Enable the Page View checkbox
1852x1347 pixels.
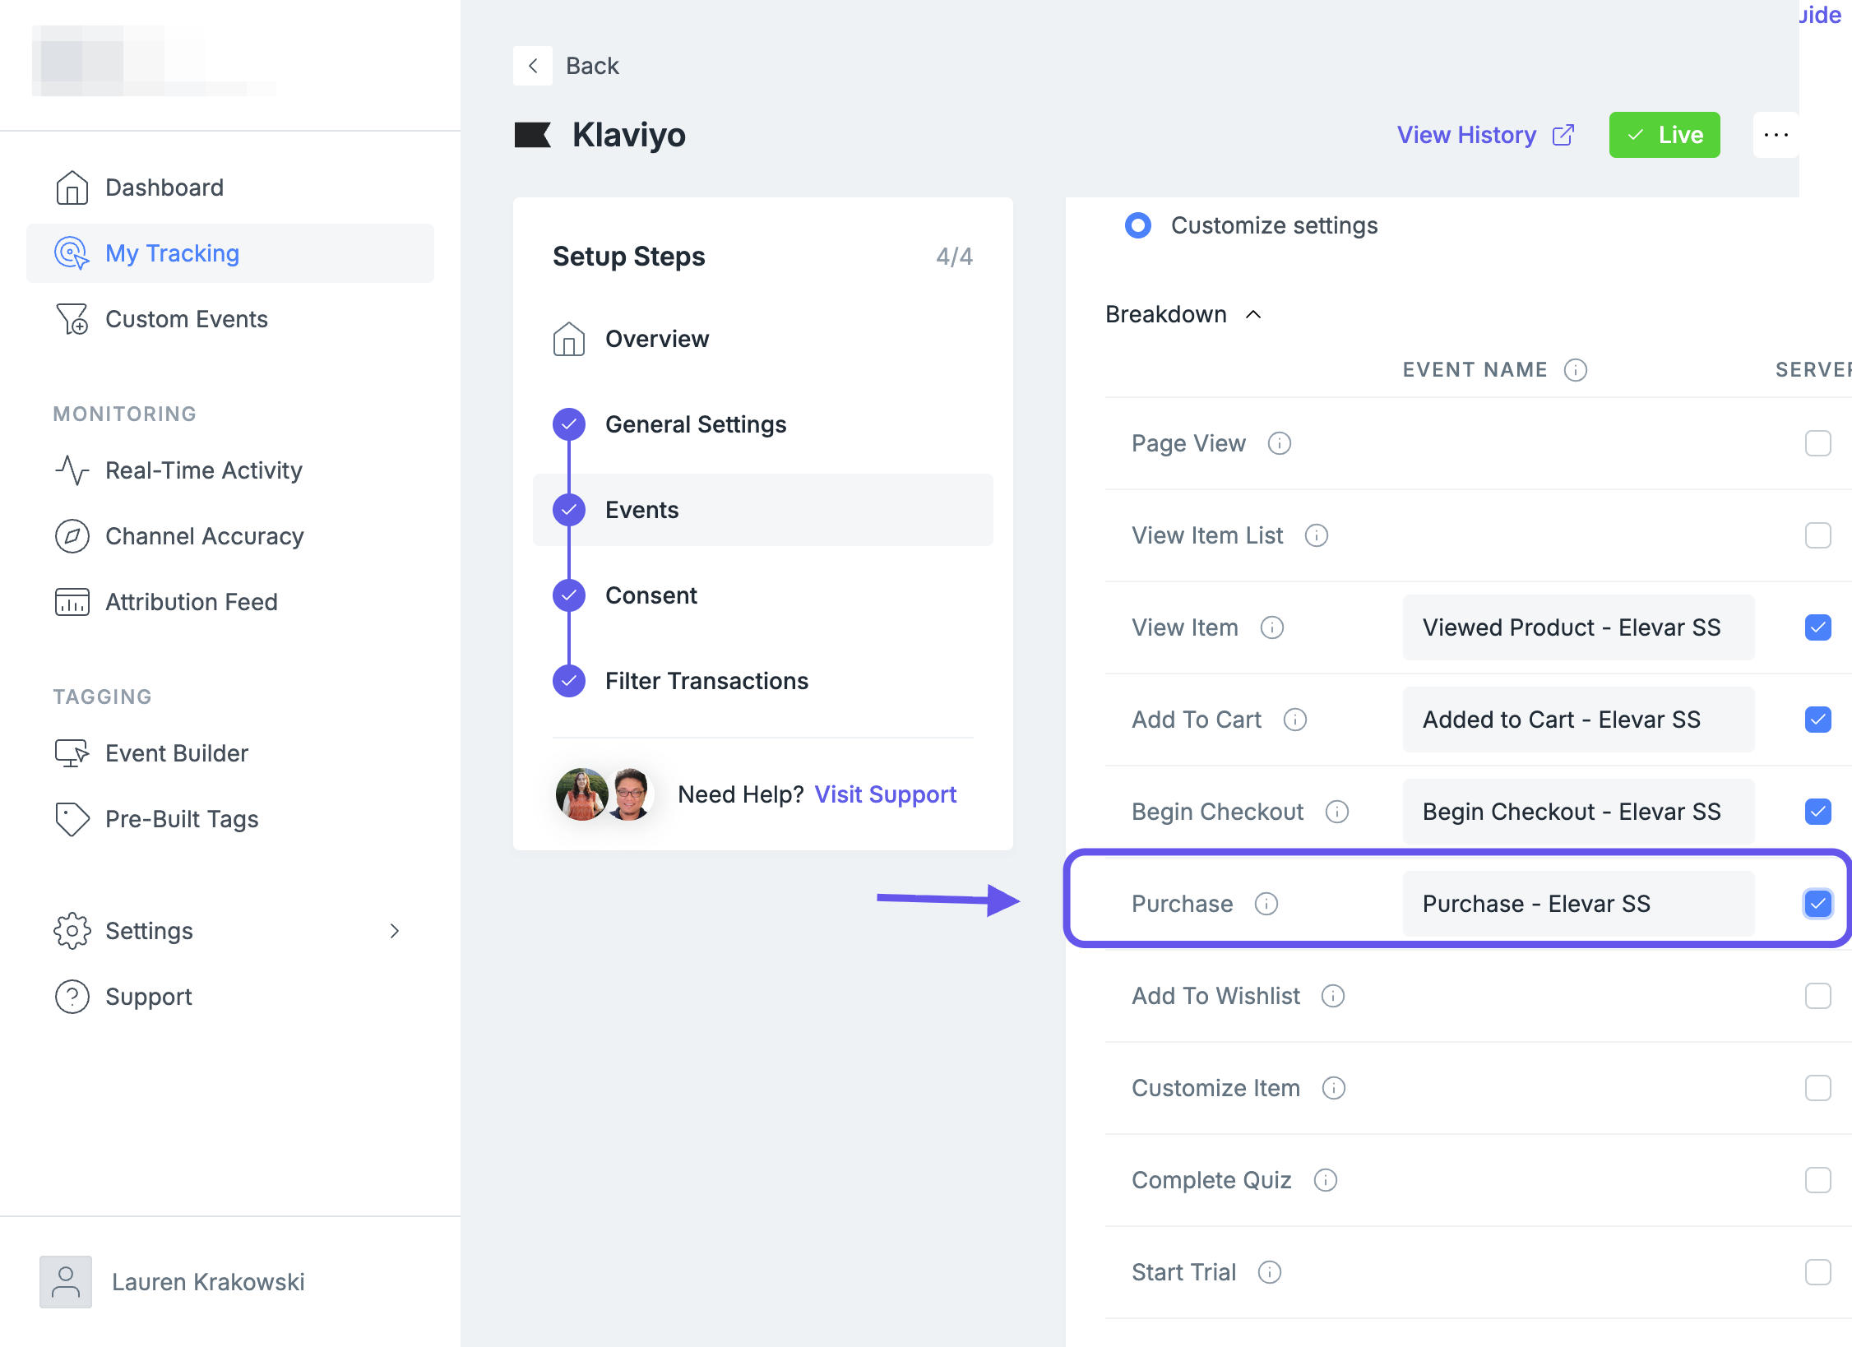click(x=1818, y=443)
